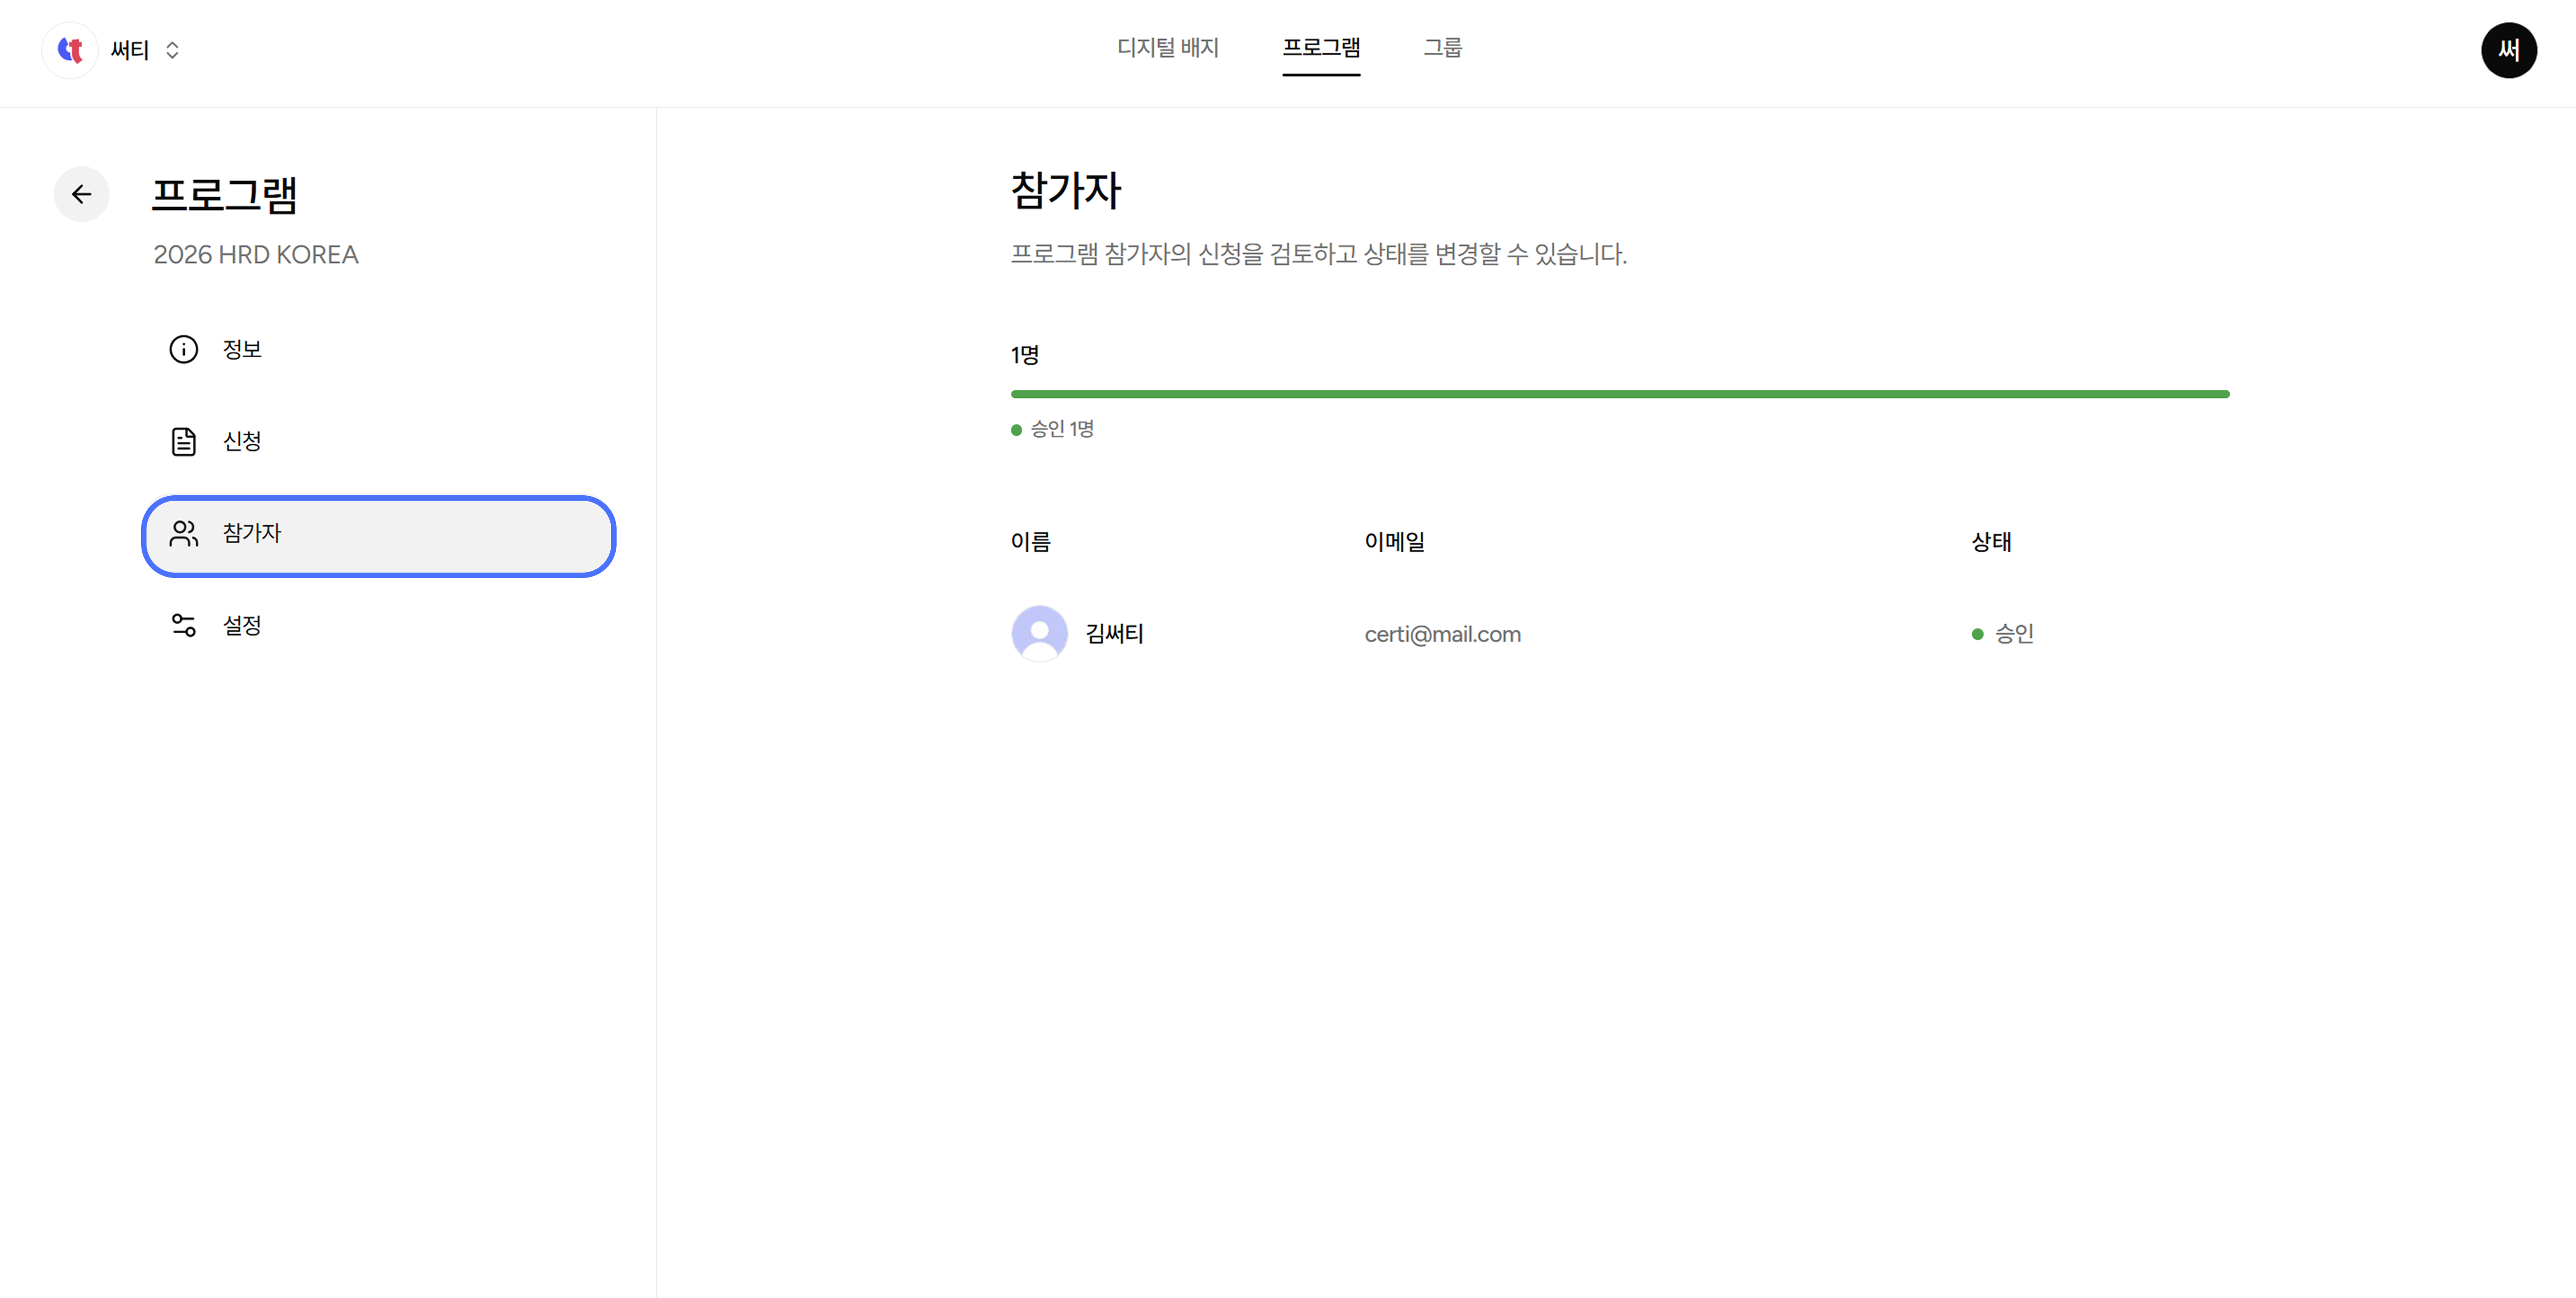The width and height of the screenshot is (2576, 1298).
Task: Click the green participant progress bar
Action: click(x=1620, y=394)
